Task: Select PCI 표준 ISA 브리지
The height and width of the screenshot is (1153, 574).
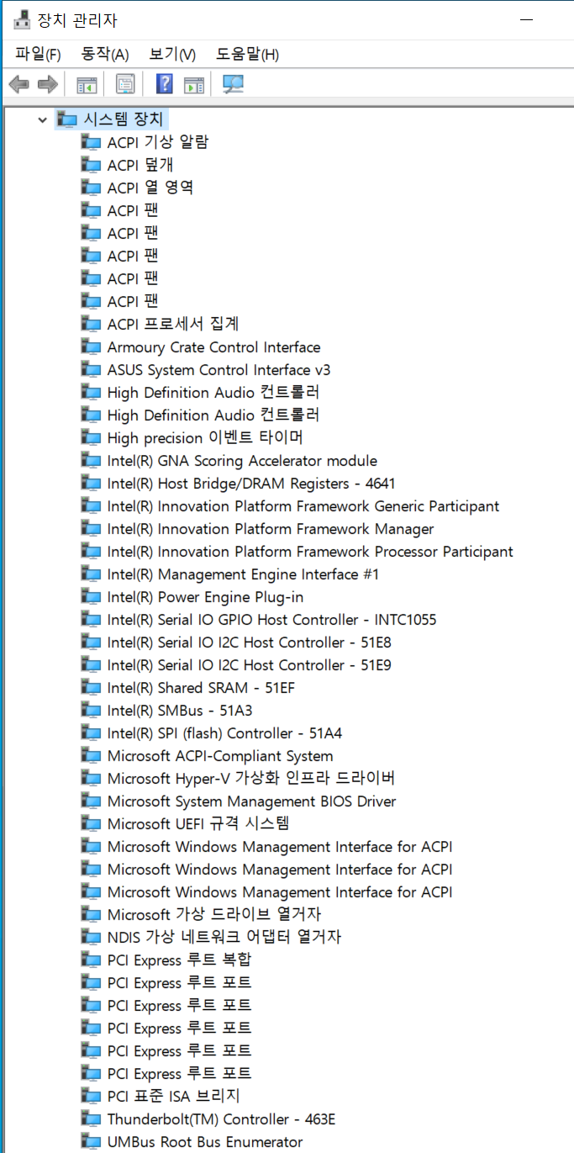Action: pos(173,1096)
